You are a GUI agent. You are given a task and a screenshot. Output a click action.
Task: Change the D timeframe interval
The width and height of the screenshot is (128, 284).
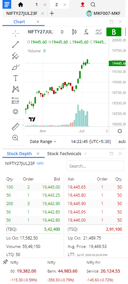(62, 32)
